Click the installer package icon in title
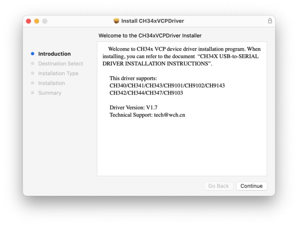The height and width of the screenshot is (226, 298). 116,21
